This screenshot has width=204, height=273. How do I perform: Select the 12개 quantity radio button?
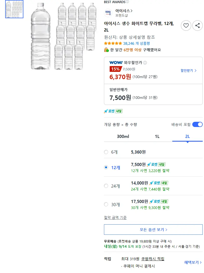pyautogui.click(x=106, y=168)
